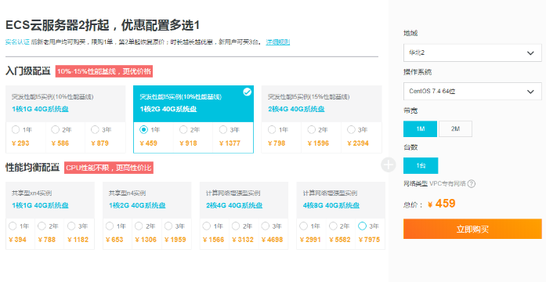Select 2年 radio priced ¥1596
This screenshot has width=546, height=282.
(x=311, y=130)
